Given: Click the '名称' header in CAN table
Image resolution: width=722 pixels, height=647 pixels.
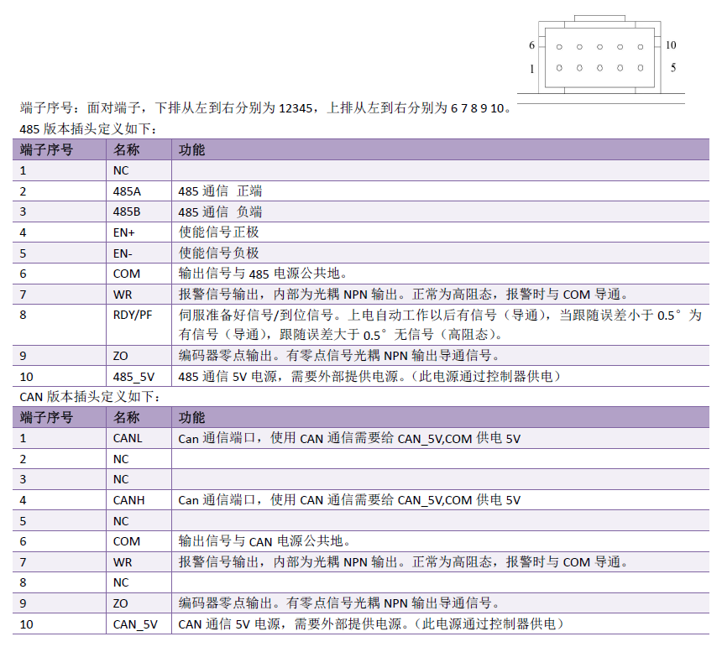Looking at the screenshot, I should [127, 417].
